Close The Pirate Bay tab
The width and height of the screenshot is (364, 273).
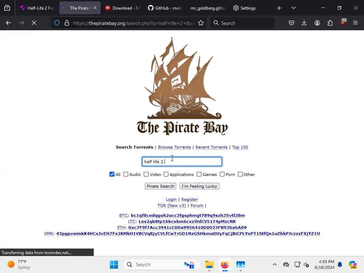95,8
